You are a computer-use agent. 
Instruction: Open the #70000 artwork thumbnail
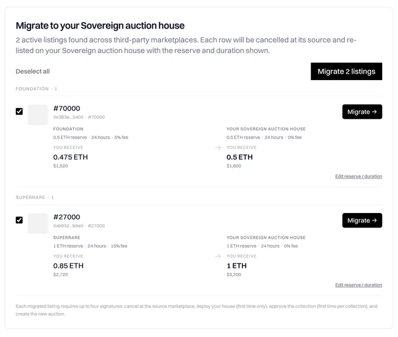(38, 115)
